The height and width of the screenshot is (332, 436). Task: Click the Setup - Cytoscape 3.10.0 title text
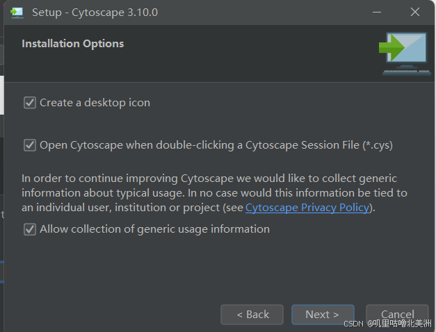[x=95, y=13]
